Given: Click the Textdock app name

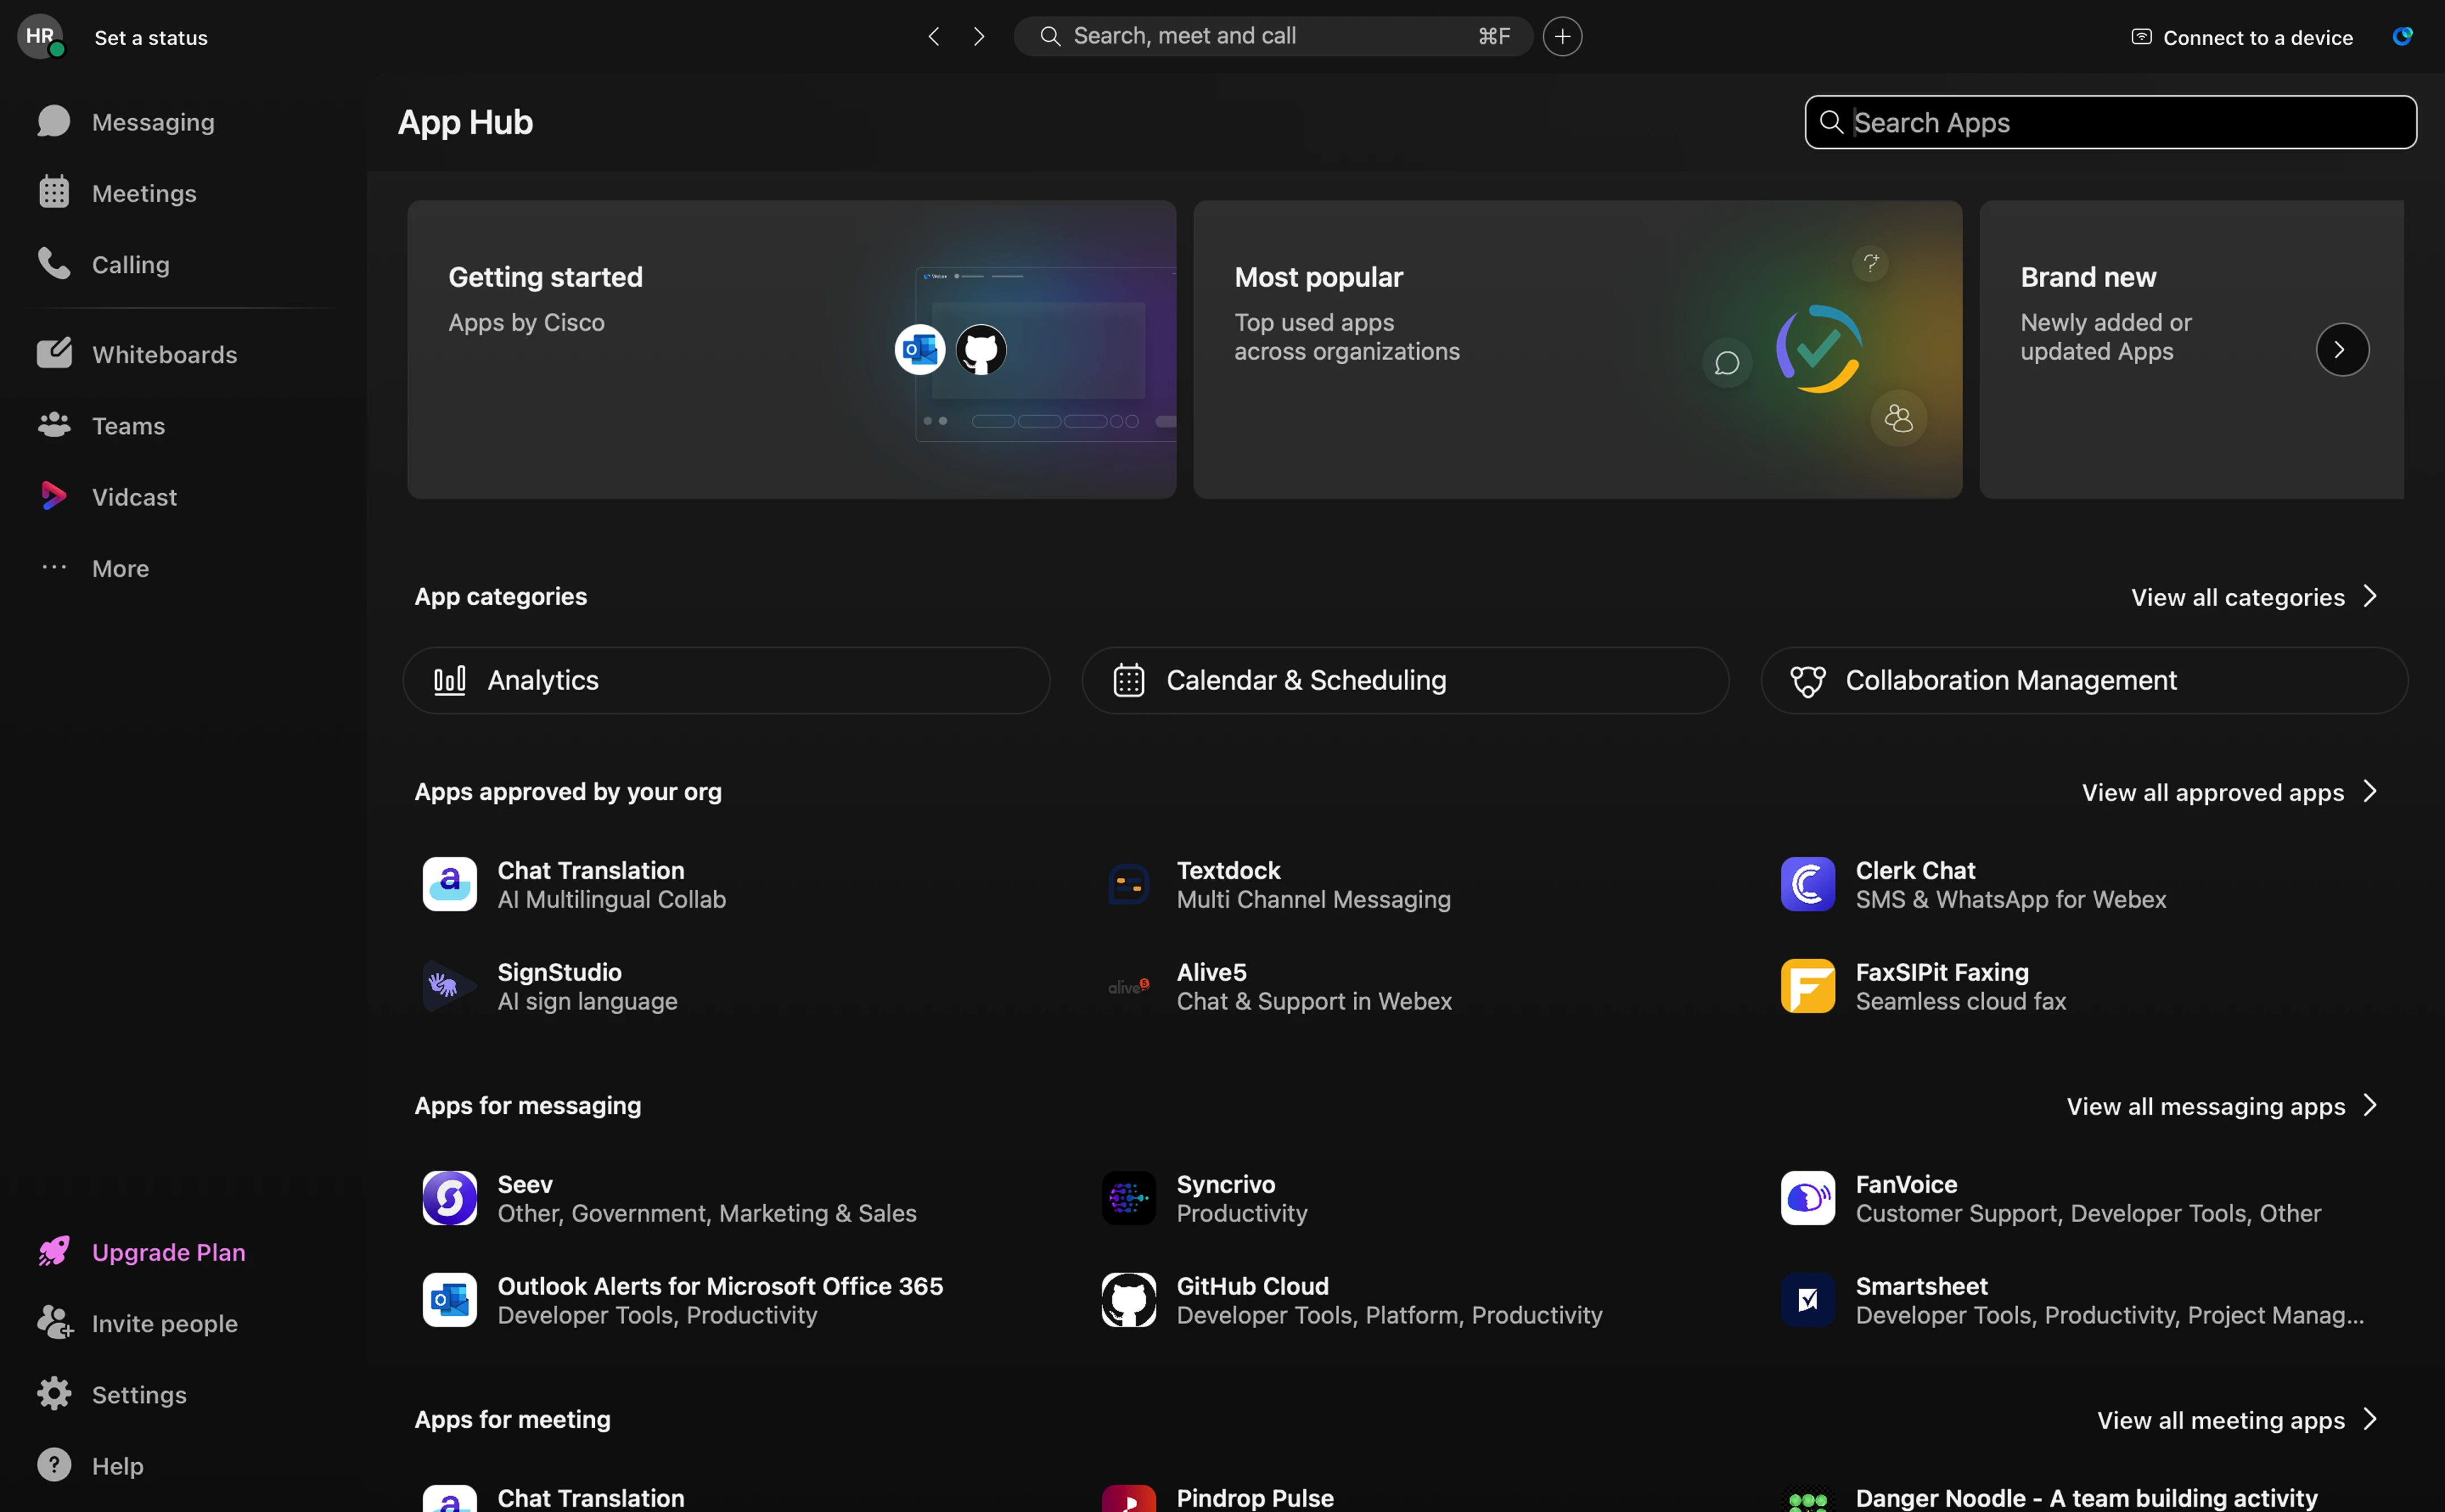Looking at the screenshot, I should point(1229,870).
